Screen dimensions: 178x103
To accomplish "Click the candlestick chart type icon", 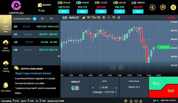I will [x=89, y=18].
